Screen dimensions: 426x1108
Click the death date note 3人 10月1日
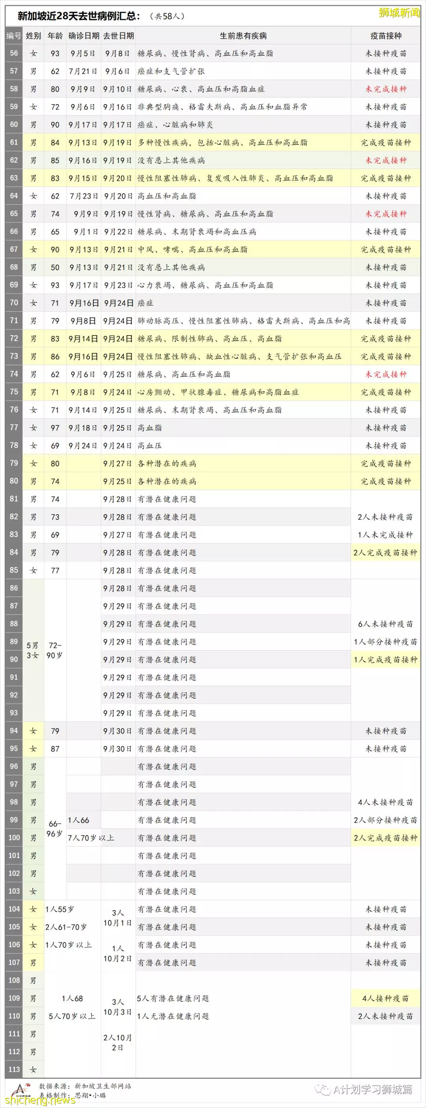point(118,918)
